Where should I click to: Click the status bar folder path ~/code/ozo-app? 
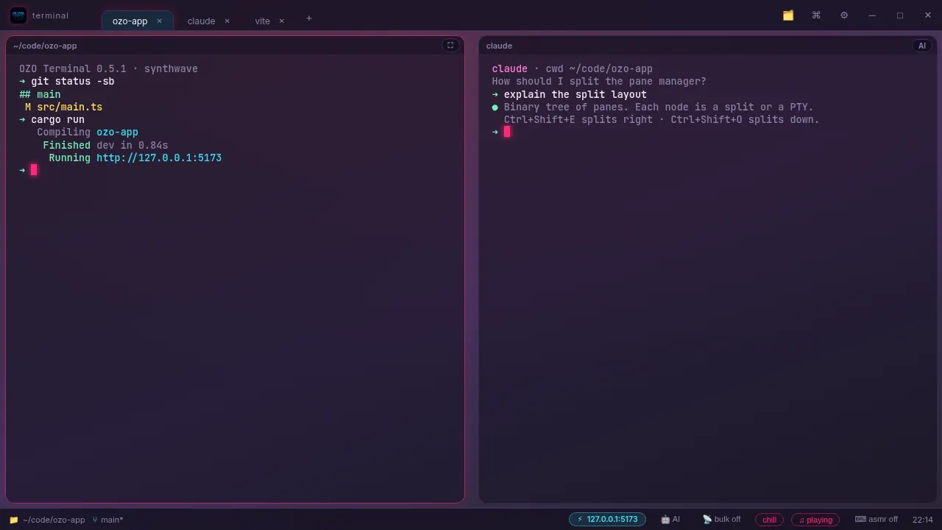click(x=47, y=520)
